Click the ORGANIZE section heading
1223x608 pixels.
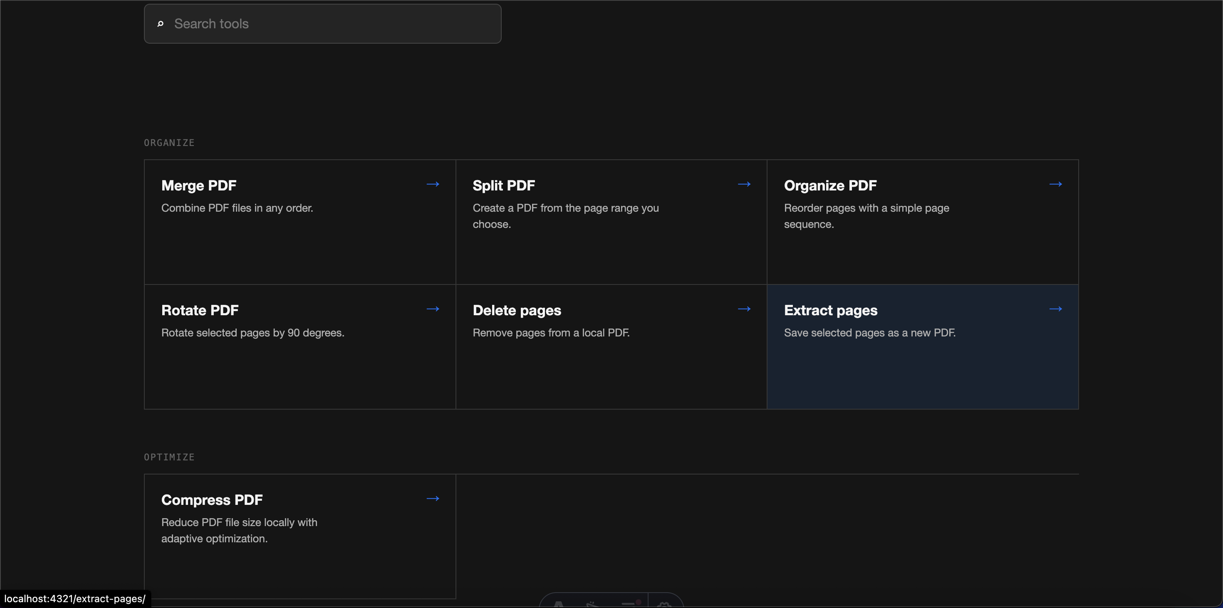pyautogui.click(x=169, y=143)
